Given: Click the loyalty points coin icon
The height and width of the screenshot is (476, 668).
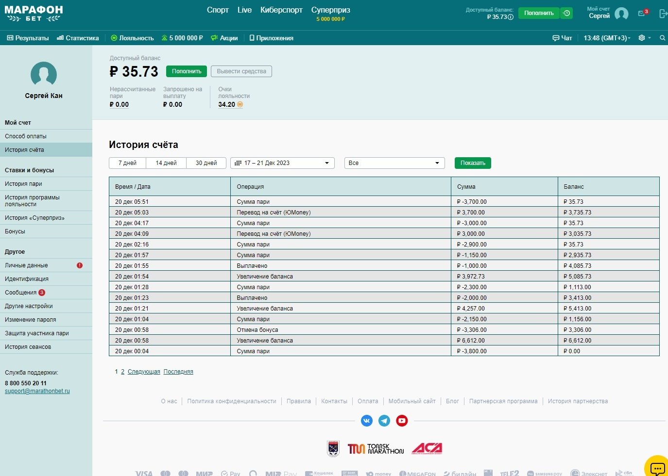Looking at the screenshot, I should coord(240,104).
